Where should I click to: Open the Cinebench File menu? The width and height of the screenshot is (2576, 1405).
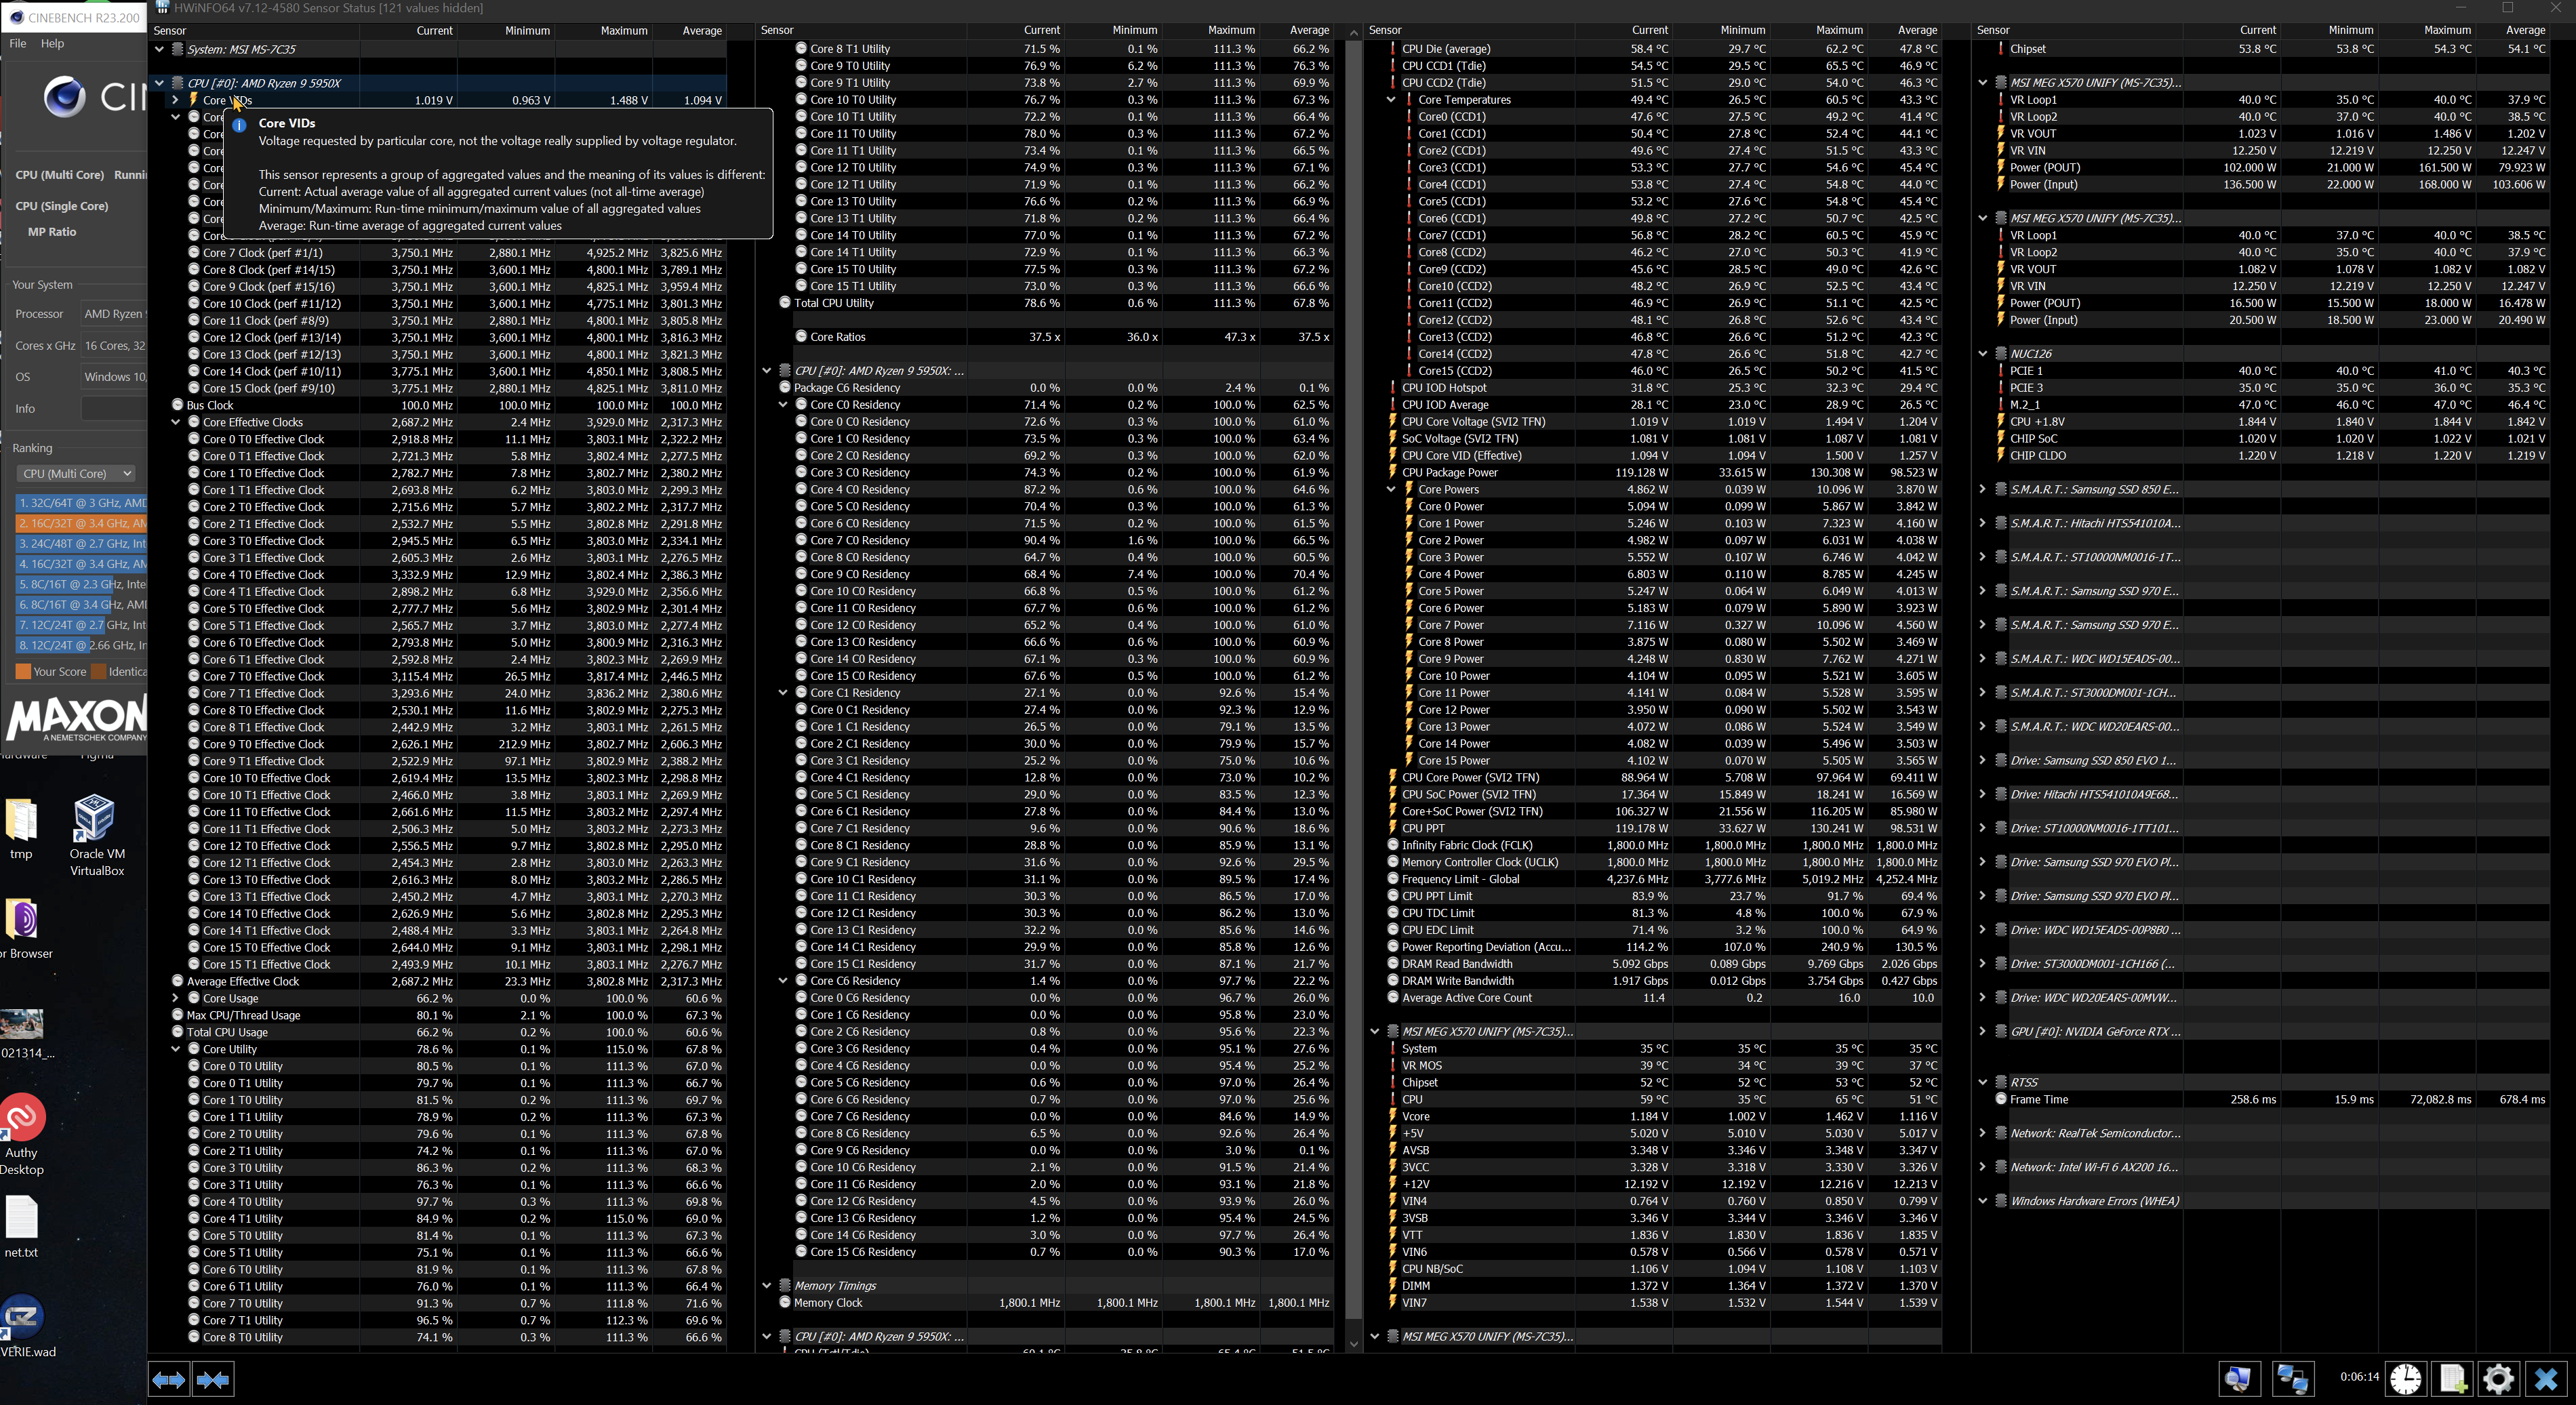click(x=17, y=43)
